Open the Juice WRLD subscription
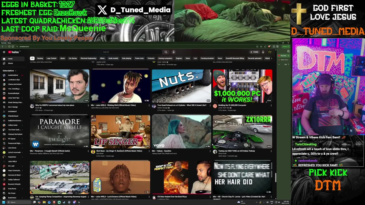The image size is (365, 205). 13,161
